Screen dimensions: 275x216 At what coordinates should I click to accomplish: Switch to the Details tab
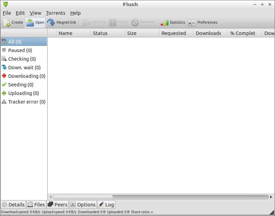point(13,205)
